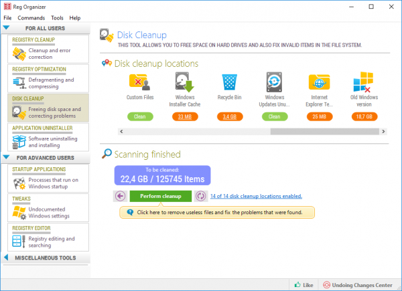This screenshot has height=291, width=402.
Task: Open 14 of 14 locations enabled link
Action: pos(256,196)
